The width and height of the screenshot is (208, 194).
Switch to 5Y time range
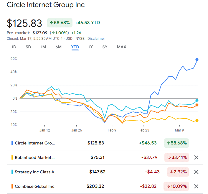(x=105, y=47)
